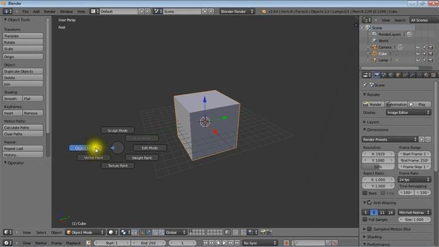Click the OpenGL render image icon
Screen dimensions: 439x247
click(263, 232)
